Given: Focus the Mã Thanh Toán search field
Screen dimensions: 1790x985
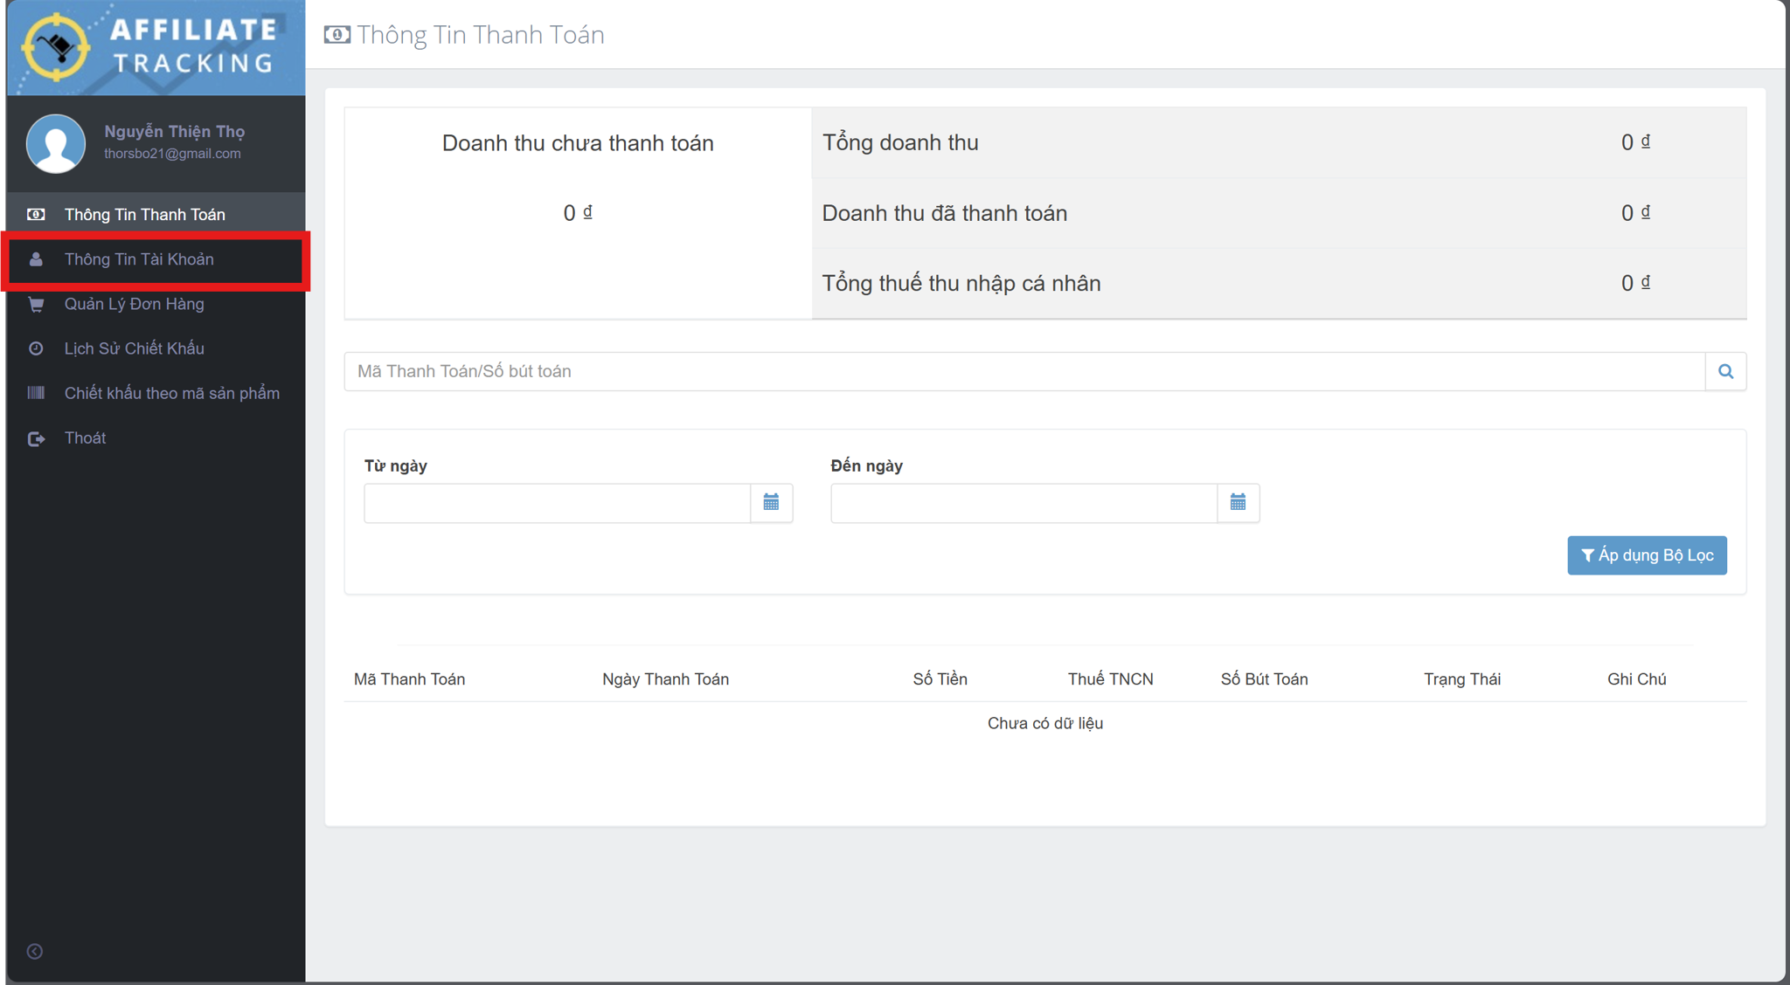Looking at the screenshot, I should (1023, 371).
